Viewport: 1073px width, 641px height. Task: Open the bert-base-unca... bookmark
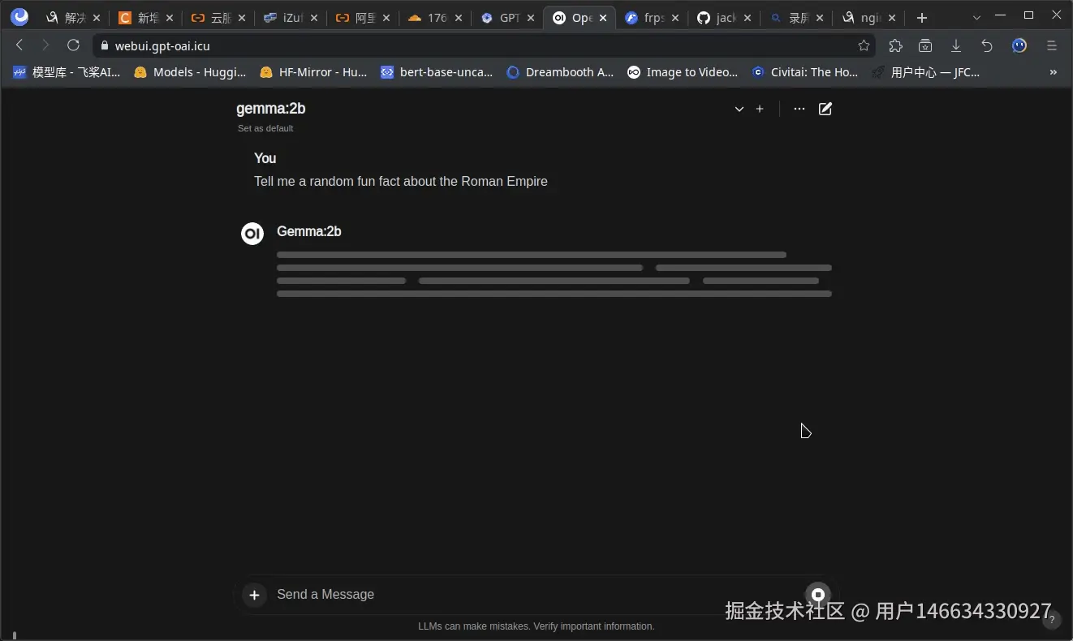[437, 72]
